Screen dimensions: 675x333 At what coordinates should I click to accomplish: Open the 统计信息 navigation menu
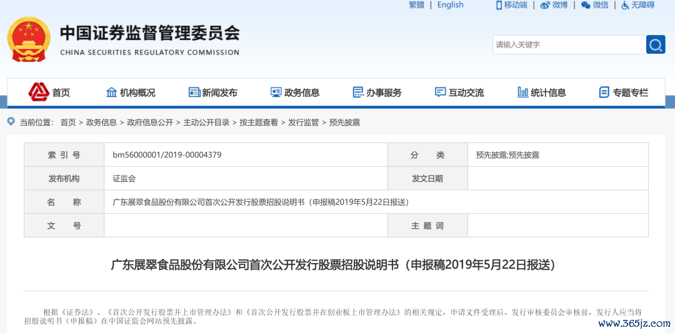pos(549,92)
